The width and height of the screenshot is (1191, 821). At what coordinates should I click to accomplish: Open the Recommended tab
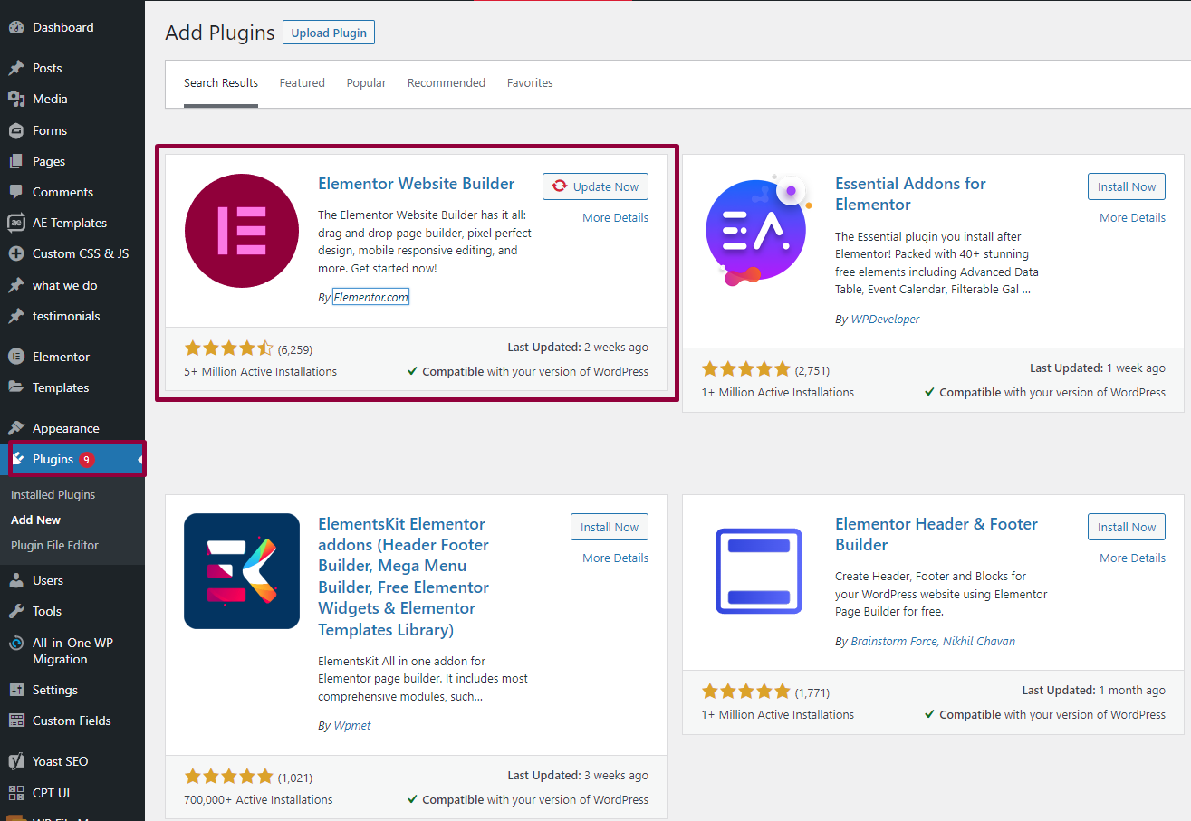(446, 83)
